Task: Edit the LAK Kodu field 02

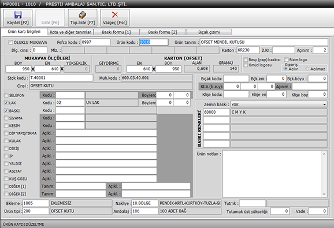Action: [70, 103]
